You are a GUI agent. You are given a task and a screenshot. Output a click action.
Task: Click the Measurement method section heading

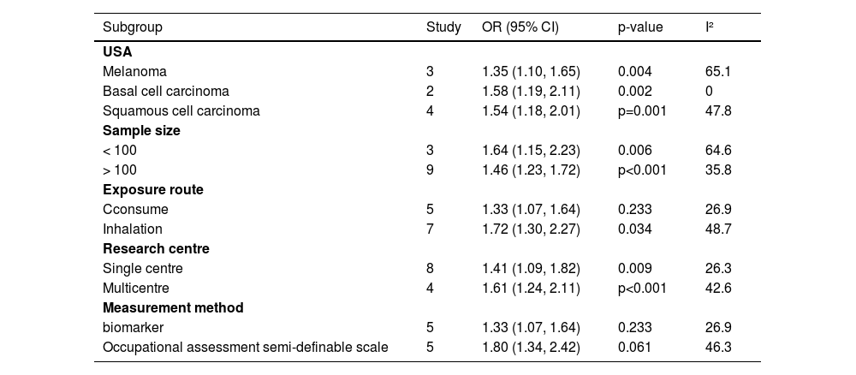click(173, 307)
